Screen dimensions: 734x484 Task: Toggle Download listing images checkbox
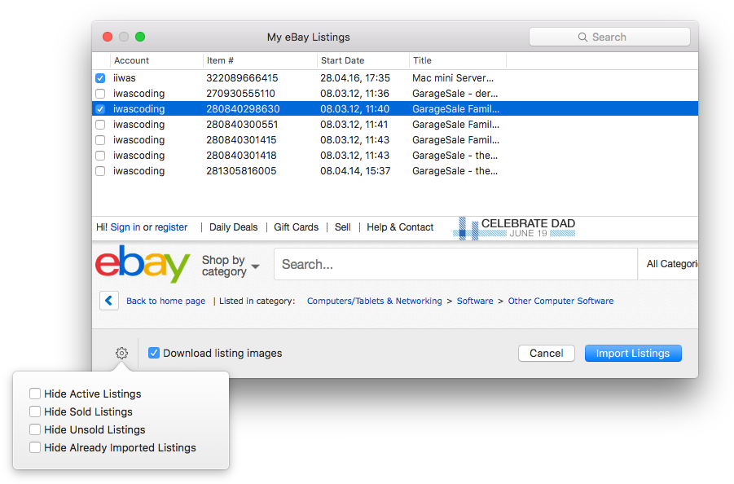click(154, 354)
